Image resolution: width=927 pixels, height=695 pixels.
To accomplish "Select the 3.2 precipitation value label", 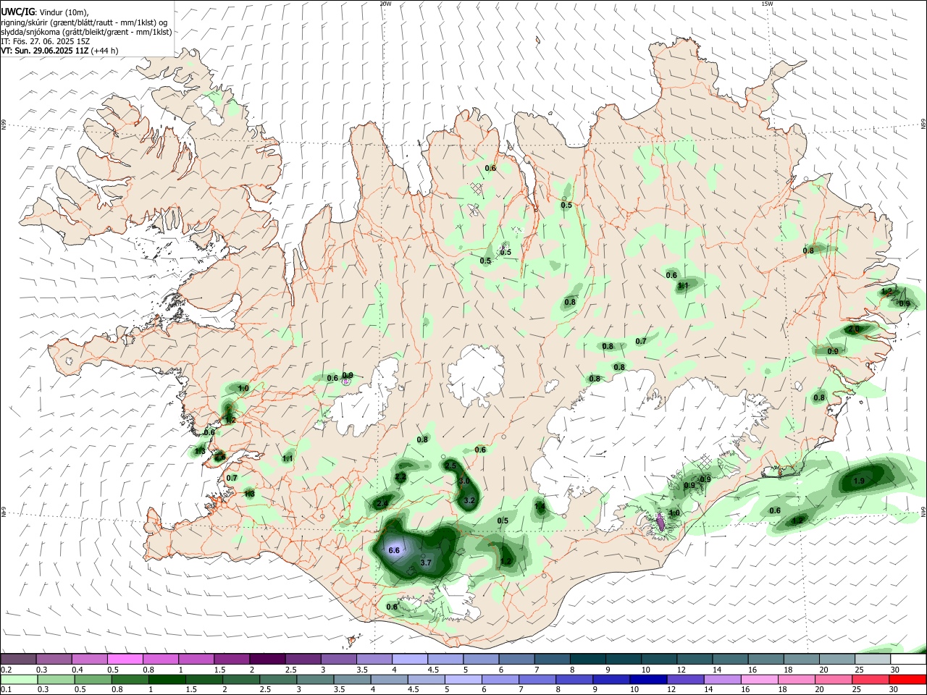I will tap(469, 500).
